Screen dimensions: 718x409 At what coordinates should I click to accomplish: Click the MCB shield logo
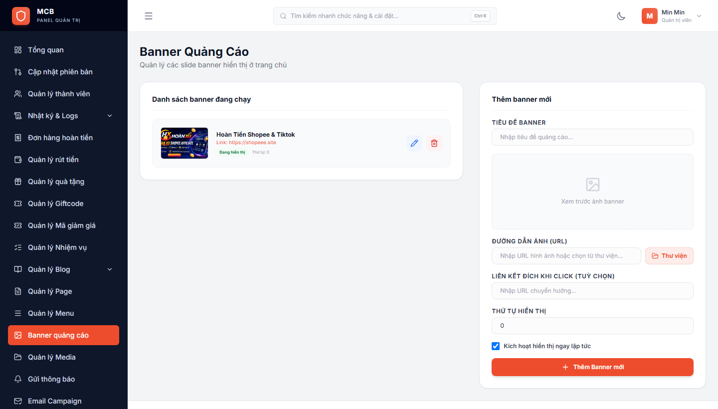point(21,16)
